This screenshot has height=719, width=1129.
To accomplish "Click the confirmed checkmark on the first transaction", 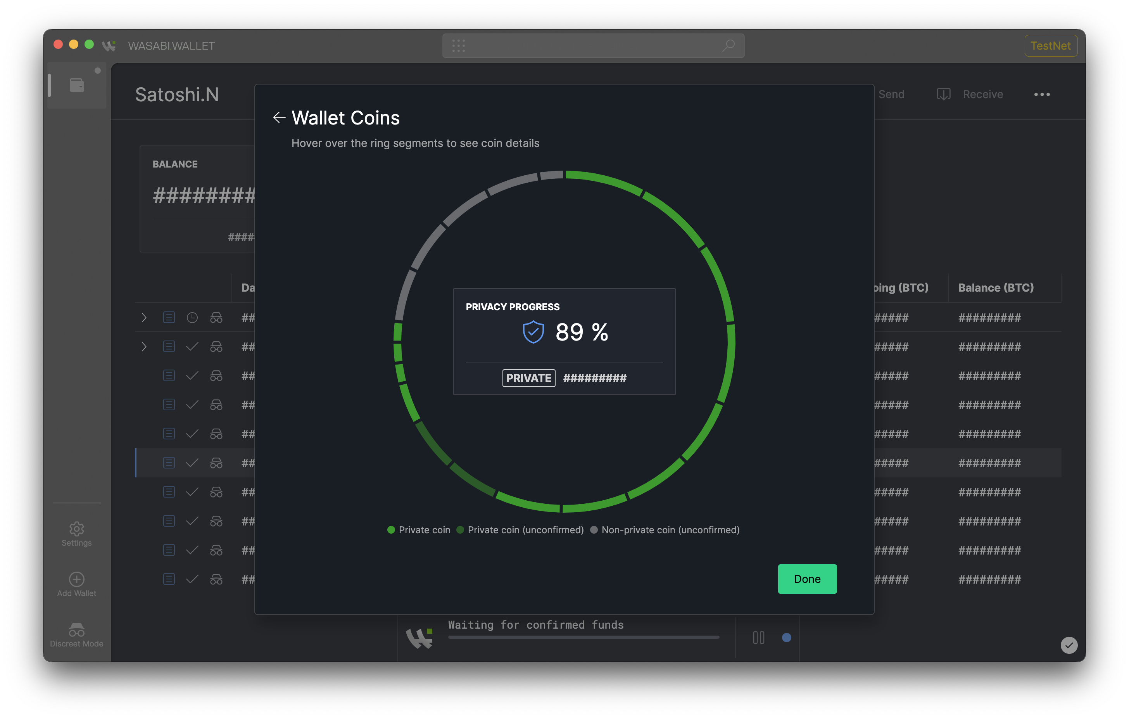I will 192,346.
